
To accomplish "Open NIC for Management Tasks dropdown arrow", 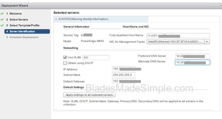I will click(x=207, y=42).
